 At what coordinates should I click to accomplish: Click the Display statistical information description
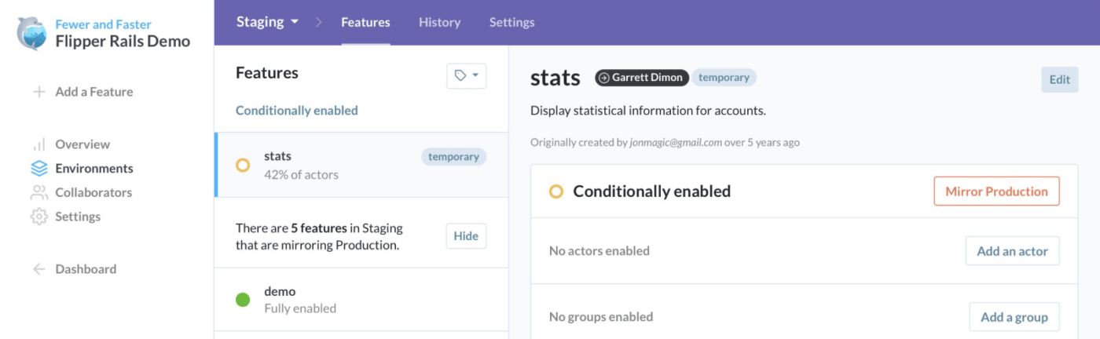point(648,111)
